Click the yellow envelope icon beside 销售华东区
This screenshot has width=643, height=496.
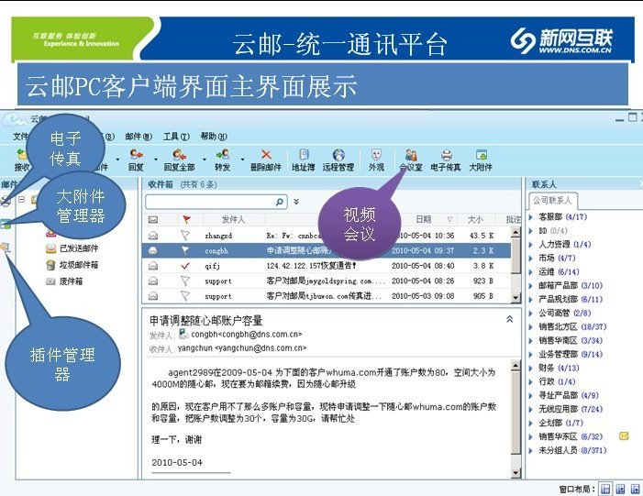(x=624, y=435)
